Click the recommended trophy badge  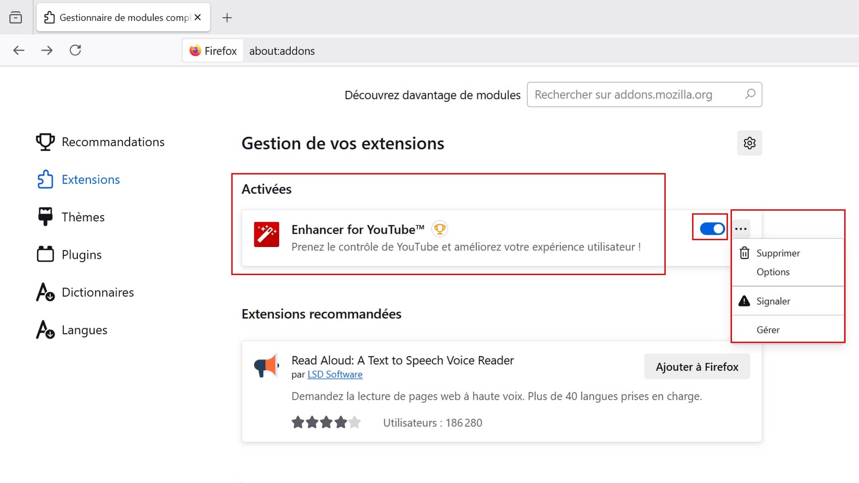(x=440, y=229)
